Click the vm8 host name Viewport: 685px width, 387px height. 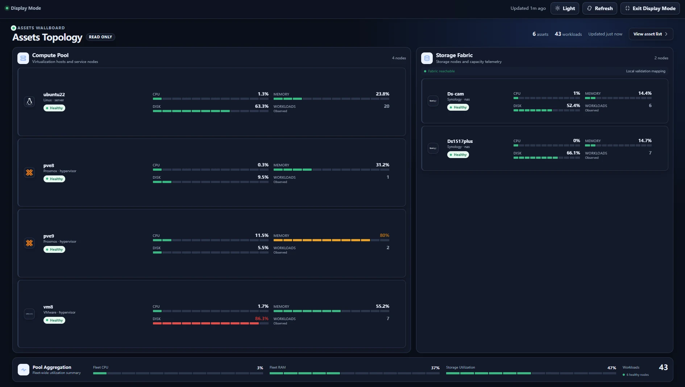(x=48, y=307)
